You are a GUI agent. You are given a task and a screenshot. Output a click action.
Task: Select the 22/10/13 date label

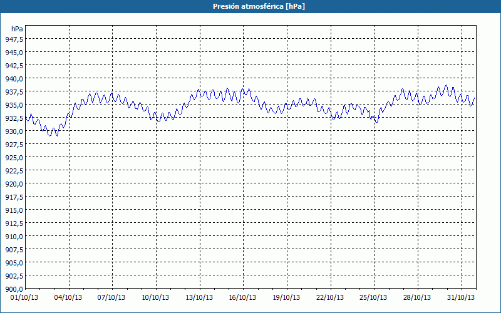[330, 298]
